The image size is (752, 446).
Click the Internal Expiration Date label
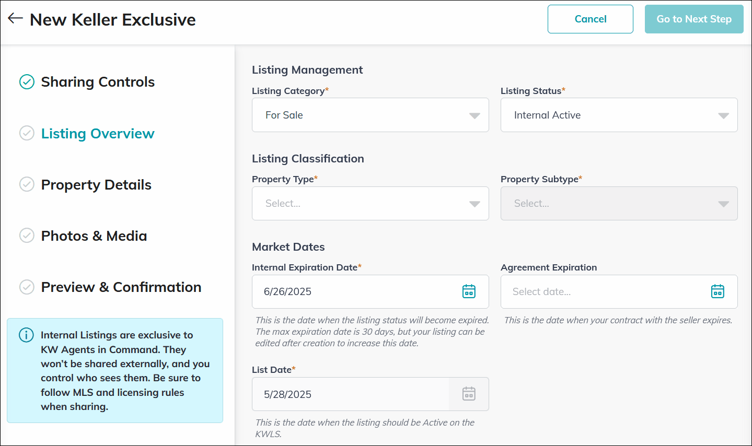tap(307, 267)
